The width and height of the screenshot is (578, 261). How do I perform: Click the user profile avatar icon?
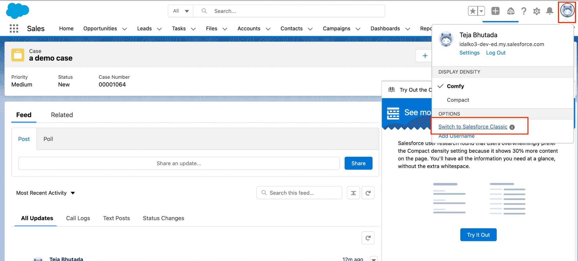(x=567, y=11)
